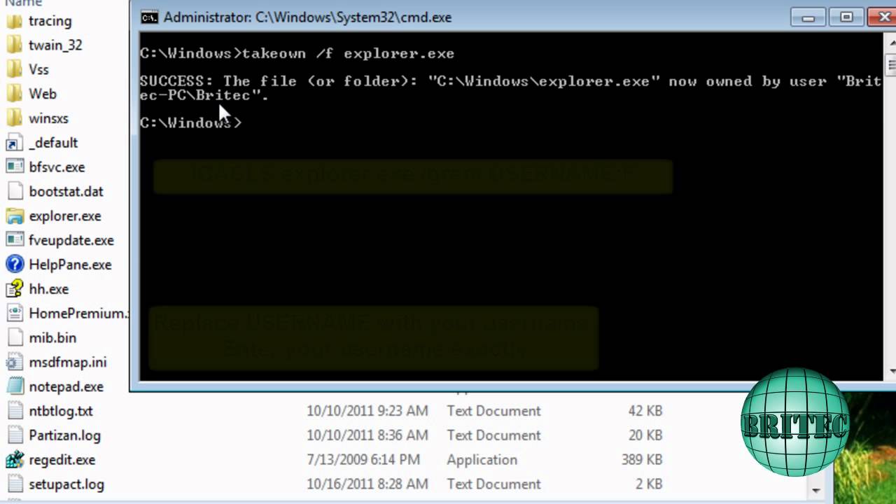Select the Partizan.log file name
The width and height of the screenshot is (896, 504).
[65, 435]
